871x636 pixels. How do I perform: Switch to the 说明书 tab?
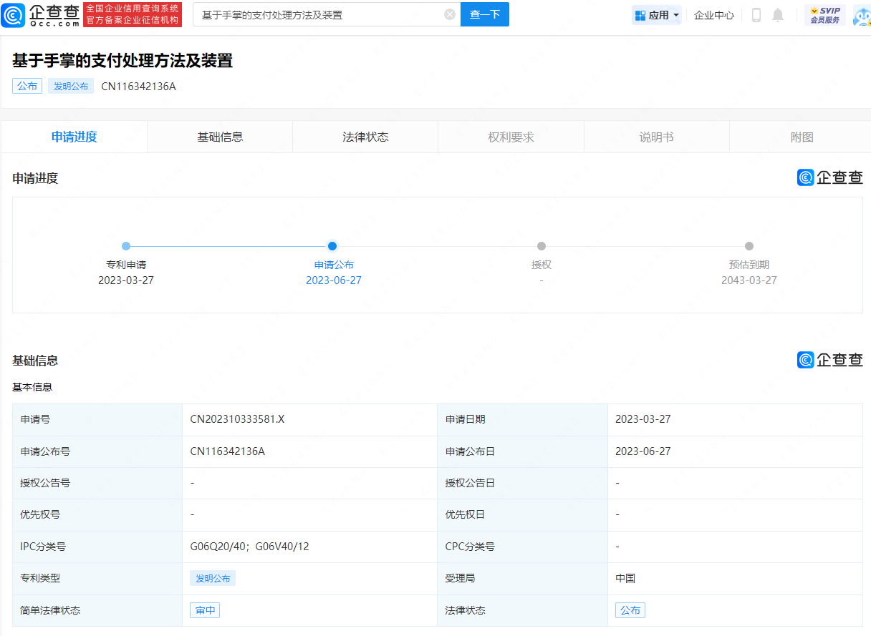[x=657, y=137]
